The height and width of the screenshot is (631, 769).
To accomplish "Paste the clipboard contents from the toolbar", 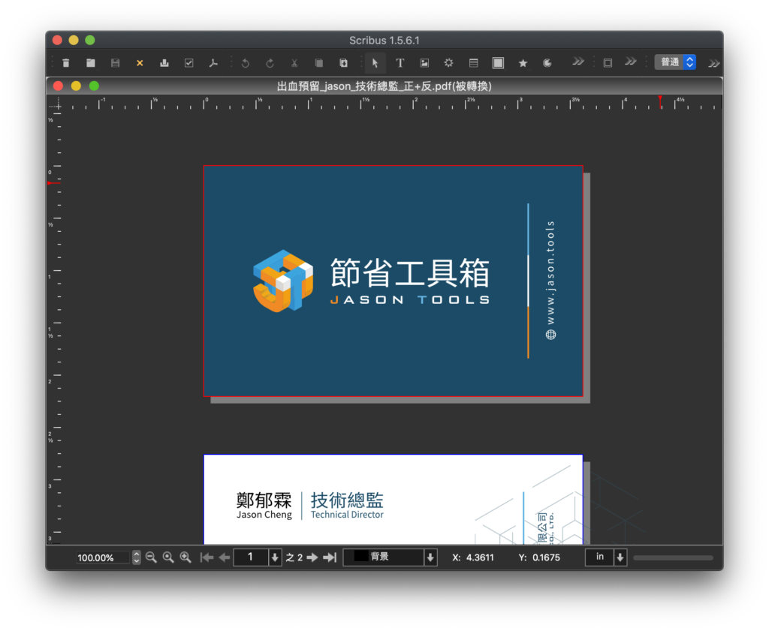I will click(x=343, y=63).
